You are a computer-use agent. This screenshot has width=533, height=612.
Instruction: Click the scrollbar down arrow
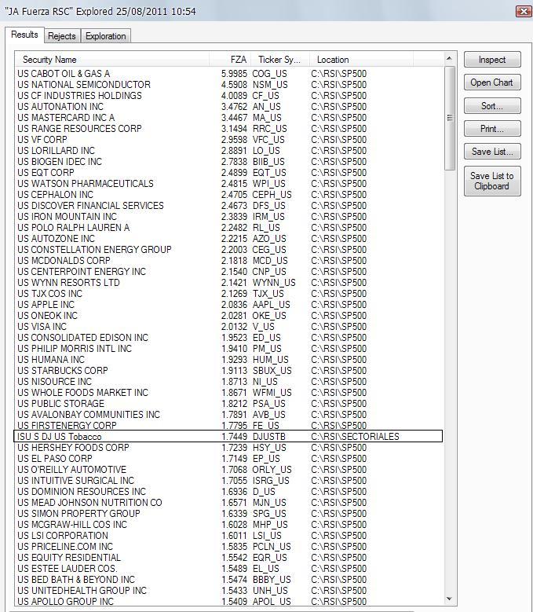[450, 599]
